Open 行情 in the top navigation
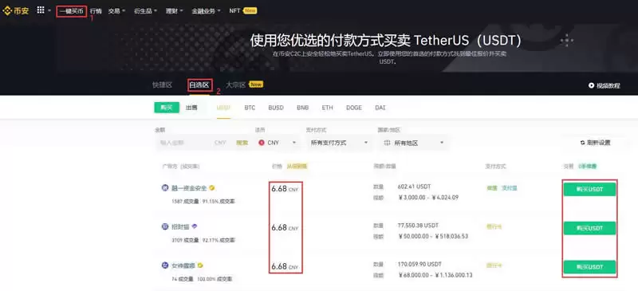The width and height of the screenshot is (638, 291). click(96, 11)
